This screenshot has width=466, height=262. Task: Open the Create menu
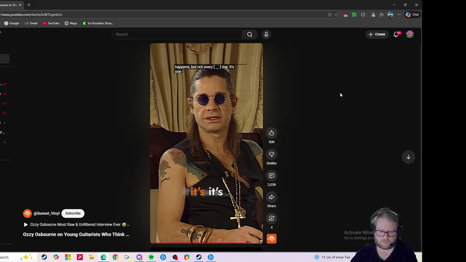pyautogui.click(x=377, y=34)
